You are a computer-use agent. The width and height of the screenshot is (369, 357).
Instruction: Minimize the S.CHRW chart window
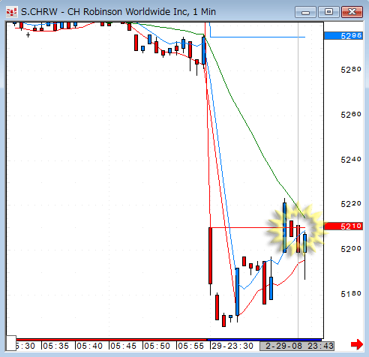[305, 12]
